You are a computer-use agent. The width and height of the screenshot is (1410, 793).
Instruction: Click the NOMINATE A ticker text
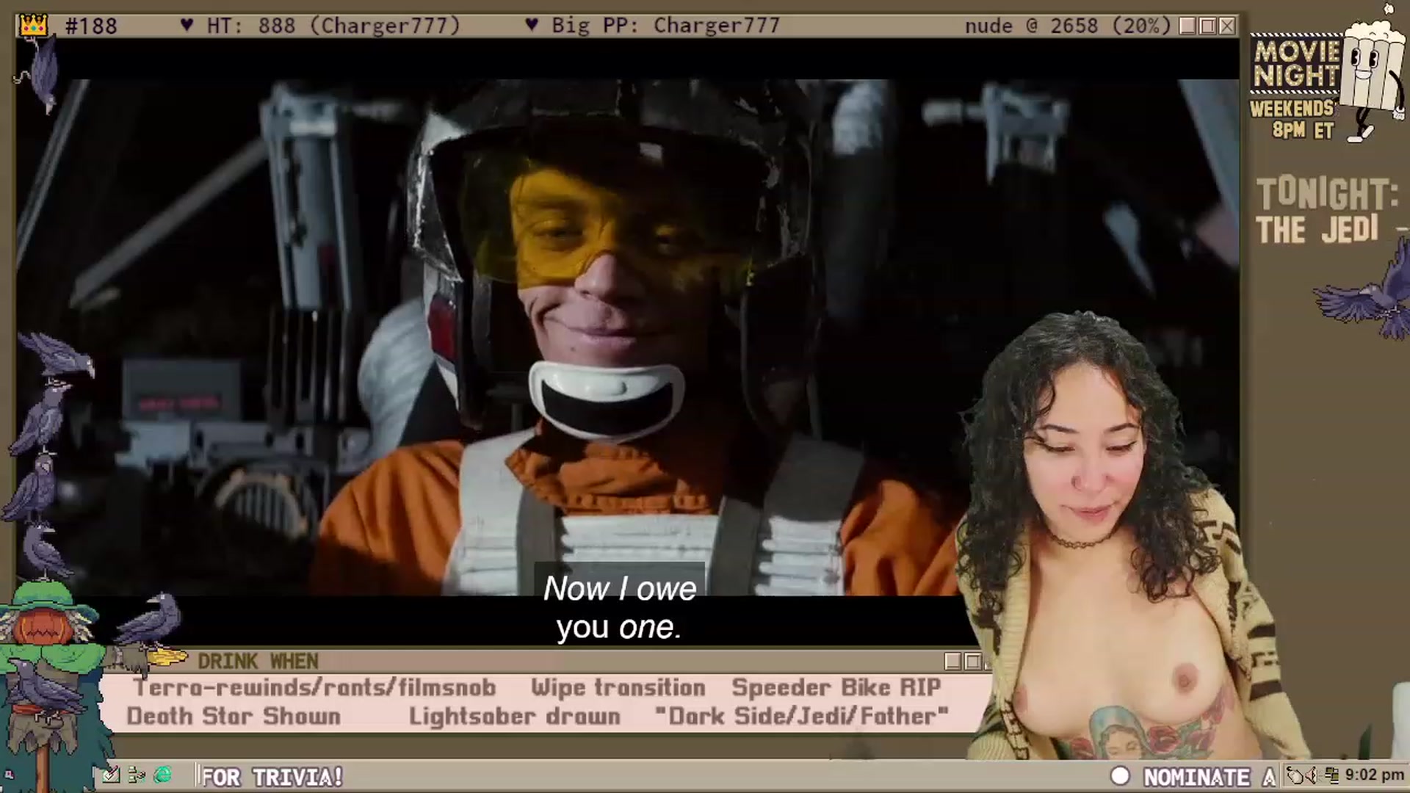(x=1210, y=777)
